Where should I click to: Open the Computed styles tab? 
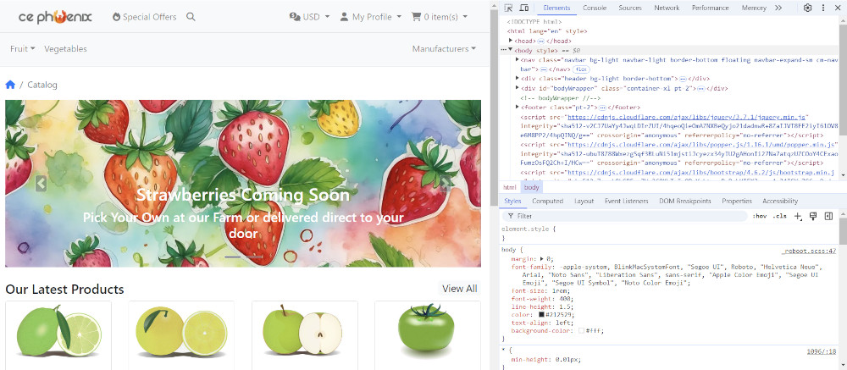pos(548,201)
